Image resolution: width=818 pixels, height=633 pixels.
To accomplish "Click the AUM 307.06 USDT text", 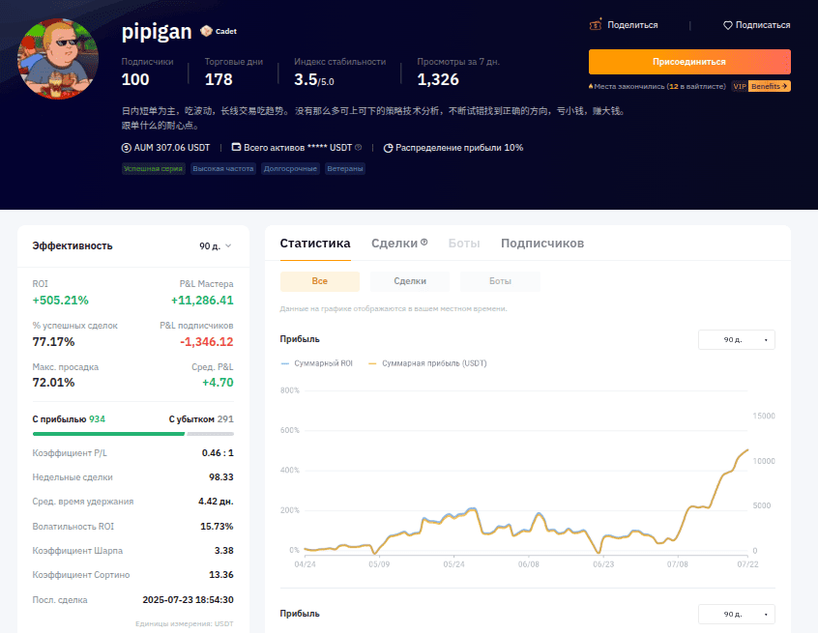I will 172,148.
